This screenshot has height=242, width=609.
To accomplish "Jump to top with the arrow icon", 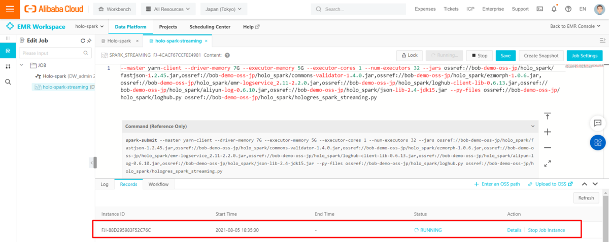I will point(548,116).
